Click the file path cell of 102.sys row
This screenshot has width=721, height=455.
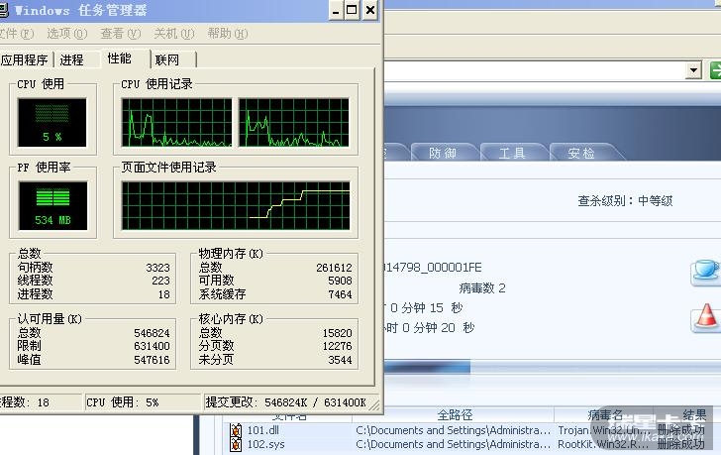[453, 444]
